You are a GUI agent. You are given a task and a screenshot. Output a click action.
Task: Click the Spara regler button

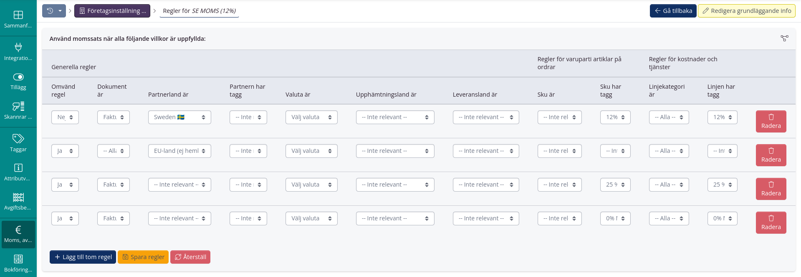[143, 257]
